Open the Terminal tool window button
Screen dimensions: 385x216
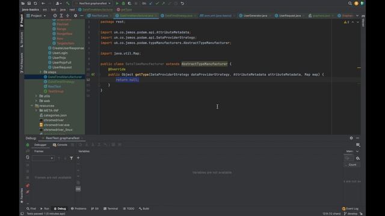111,209
